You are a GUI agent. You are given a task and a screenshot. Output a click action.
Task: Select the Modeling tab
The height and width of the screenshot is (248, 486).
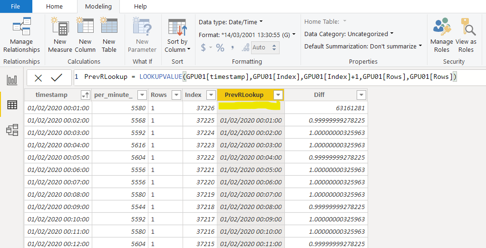[98, 6]
